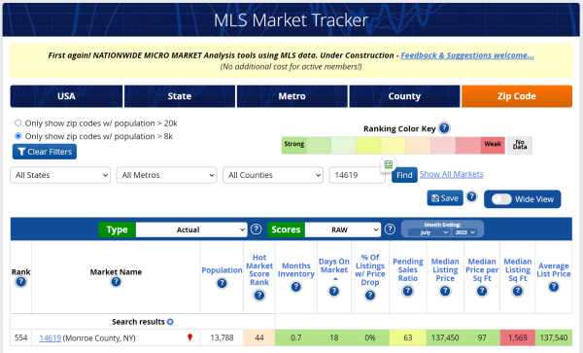The height and width of the screenshot is (353, 583).
Task: Click help icon under % Of Listings w/ Price Drop
Action: tap(370, 296)
